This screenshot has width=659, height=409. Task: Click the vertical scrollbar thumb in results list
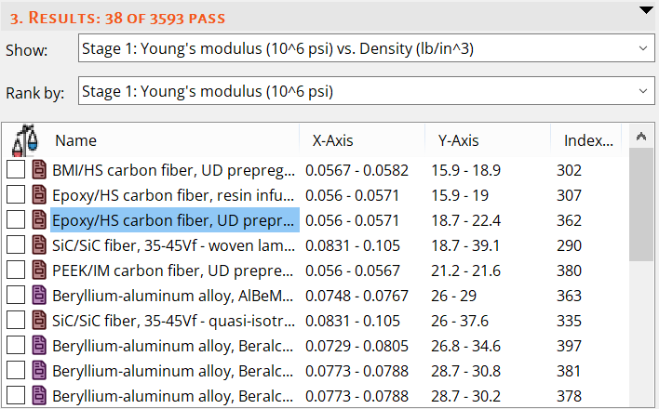(639, 204)
